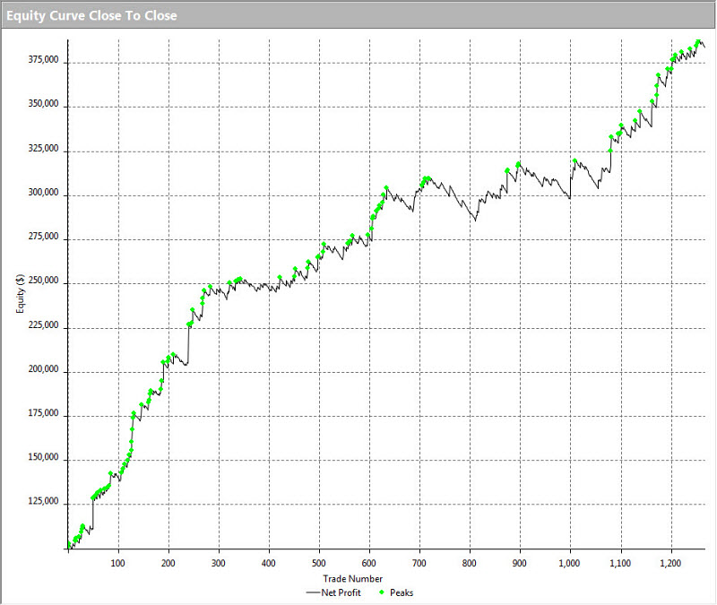Click the 350,000 y-axis label

pyautogui.click(x=43, y=104)
